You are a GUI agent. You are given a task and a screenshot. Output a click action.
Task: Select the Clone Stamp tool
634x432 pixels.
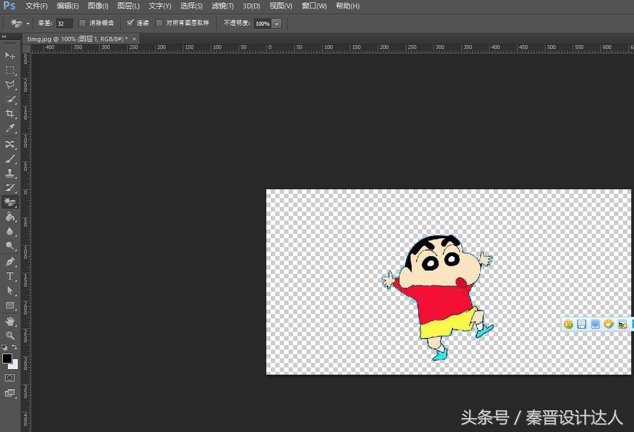tap(10, 173)
